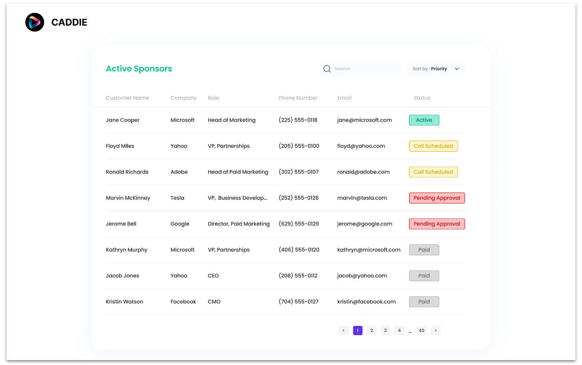Click phone number (208) 555-0112

(x=298, y=276)
